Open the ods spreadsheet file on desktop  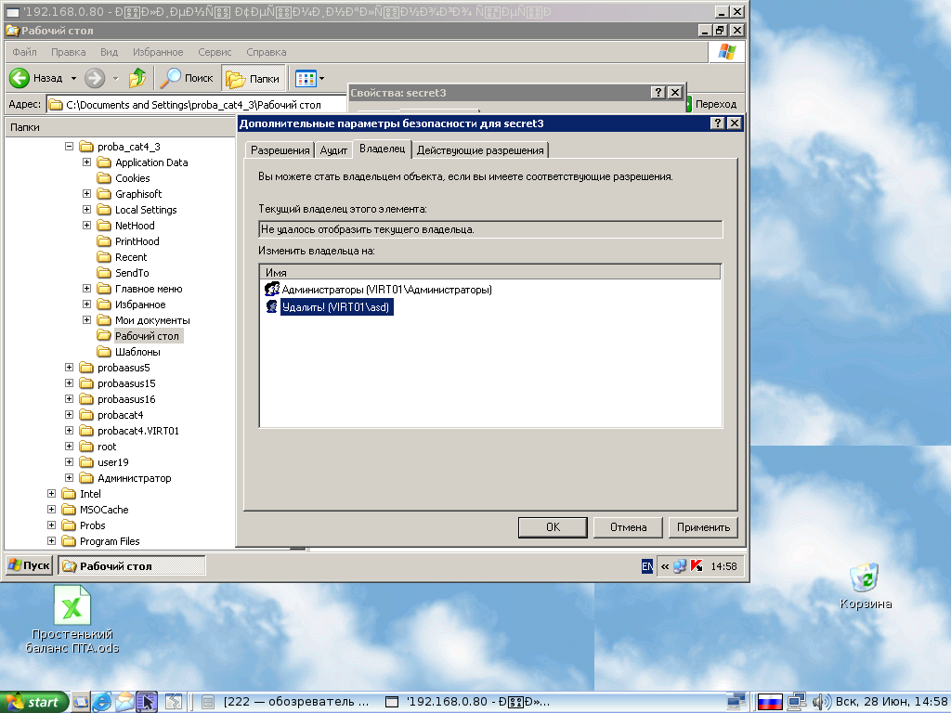(x=71, y=605)
